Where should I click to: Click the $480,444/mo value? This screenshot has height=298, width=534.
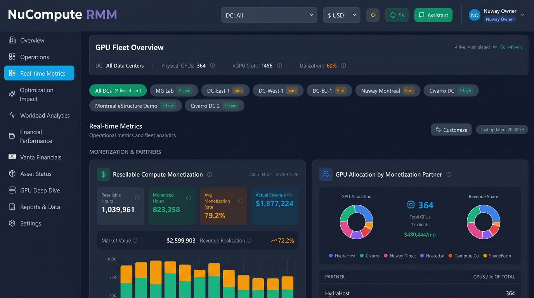click(x=420, y=235)
